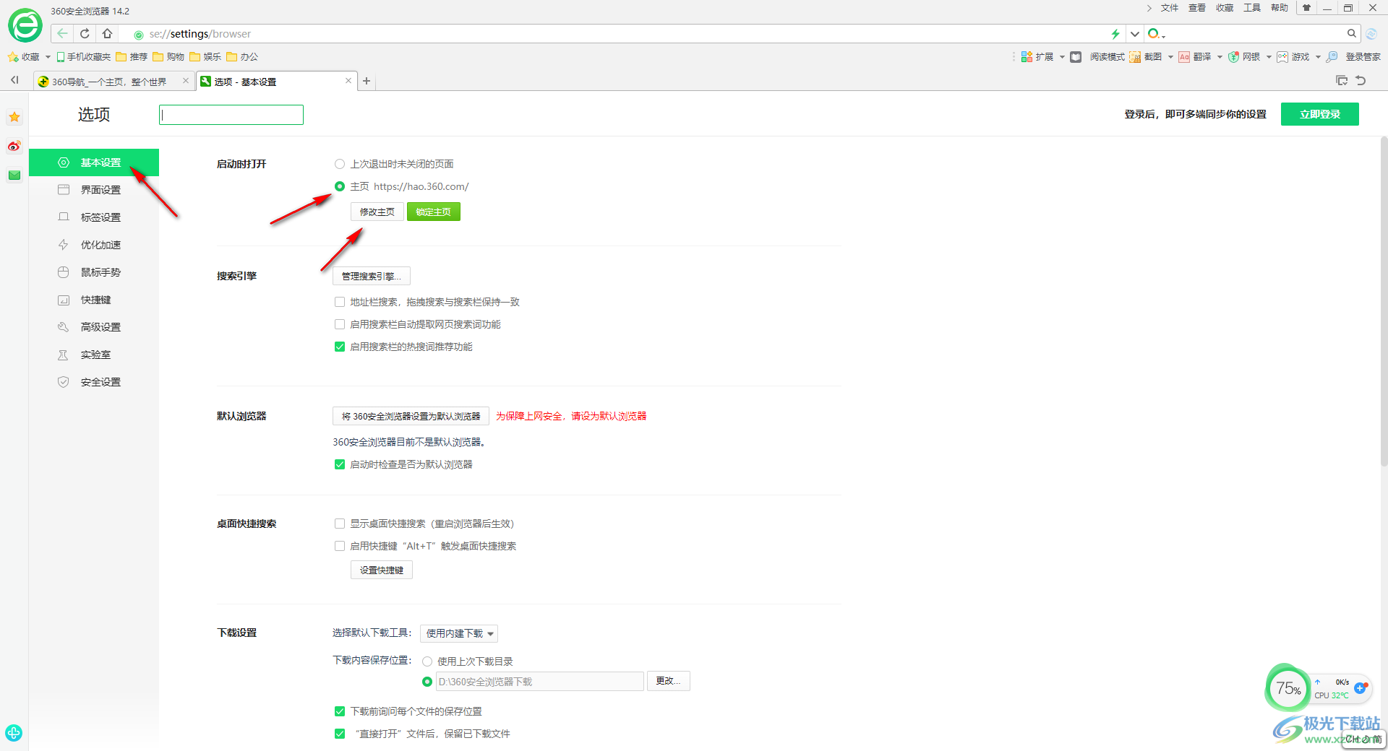Expand the 收藏 dropdown arrow on bookmarks bar
Viewport: 1388px width, 751px height.
click(48, 57)
